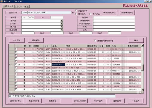Click the 検索条件クリア button
The height and width of the screenshot is (108, 152).
tap(110, 13)
